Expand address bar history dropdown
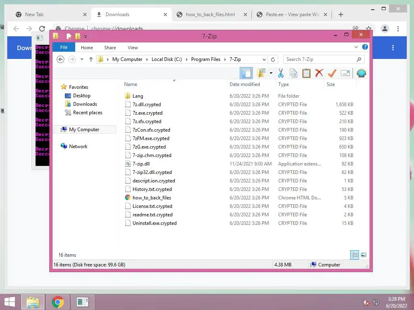Image resolution: width=414 pixels, height=310 pixels. 264,60
